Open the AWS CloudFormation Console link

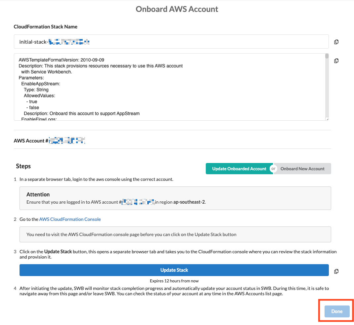point(70,219)
